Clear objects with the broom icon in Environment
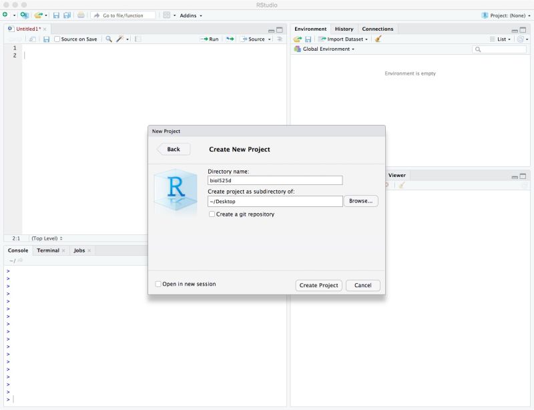534x410 pixels. (x=378, y=39)
